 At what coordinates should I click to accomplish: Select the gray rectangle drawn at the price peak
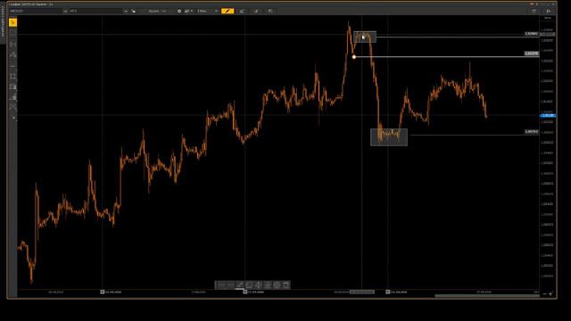click(365, 37)
